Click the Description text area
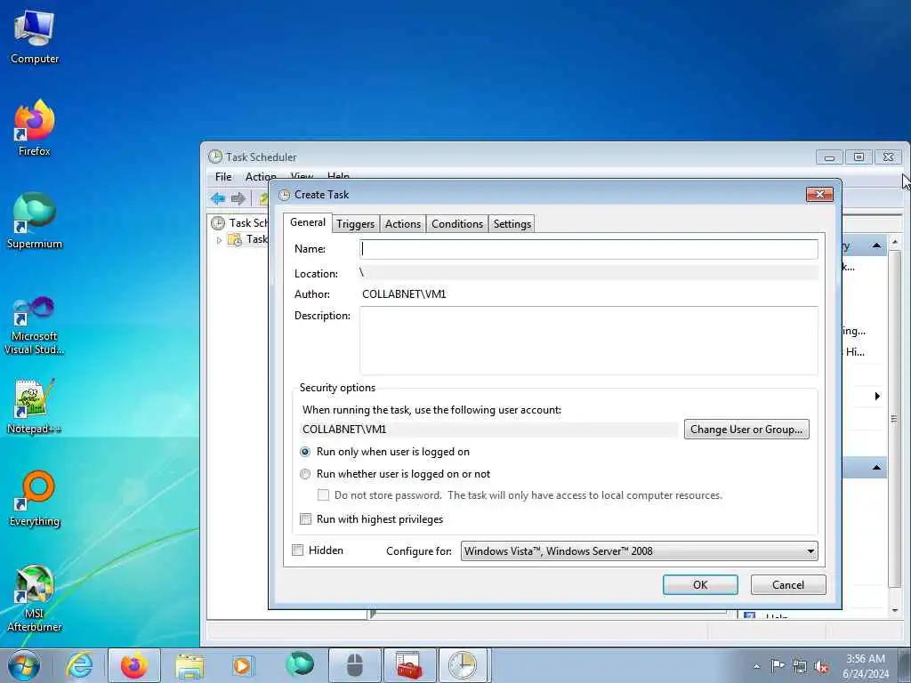The image size is (911, 683). click(589, 341)
